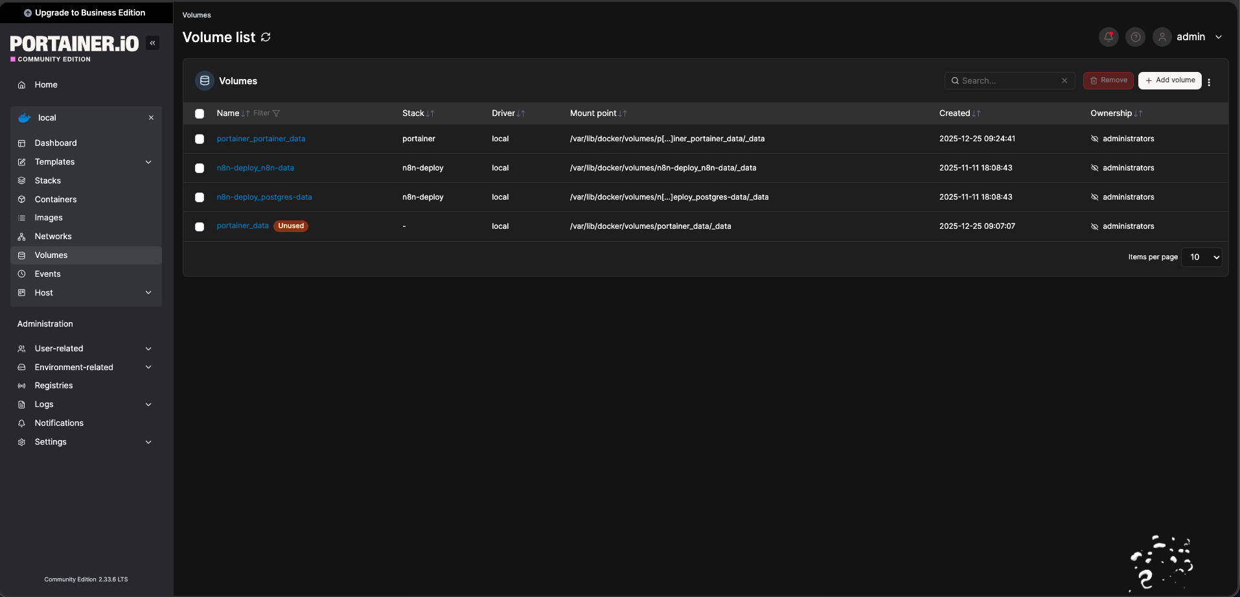Image resolution: width=1240 pixels, height=597 pixels.
Task: Click the help question mark icon
Action: point(1135,37)
